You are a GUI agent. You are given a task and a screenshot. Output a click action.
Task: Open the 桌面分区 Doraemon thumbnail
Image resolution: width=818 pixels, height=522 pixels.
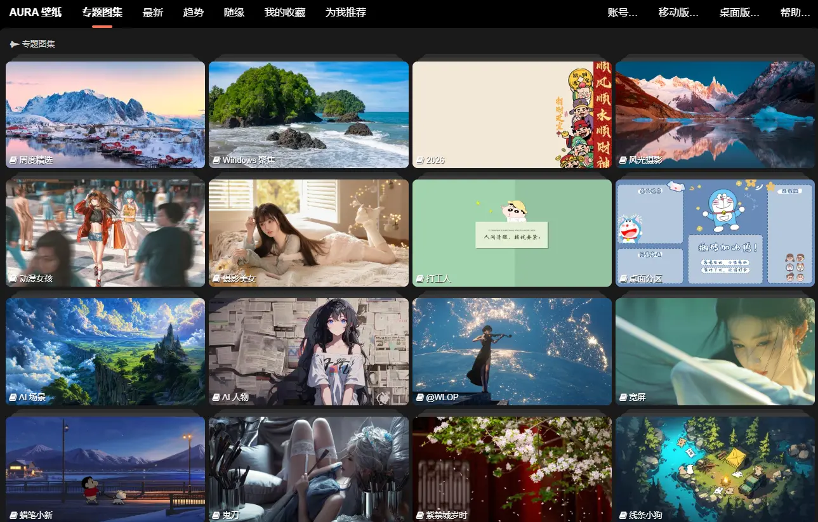(x=715, y=232)
